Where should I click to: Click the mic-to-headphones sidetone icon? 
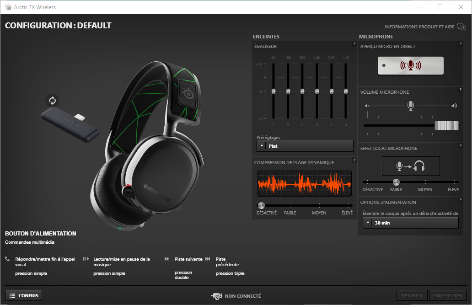click(x=411, y=166)
